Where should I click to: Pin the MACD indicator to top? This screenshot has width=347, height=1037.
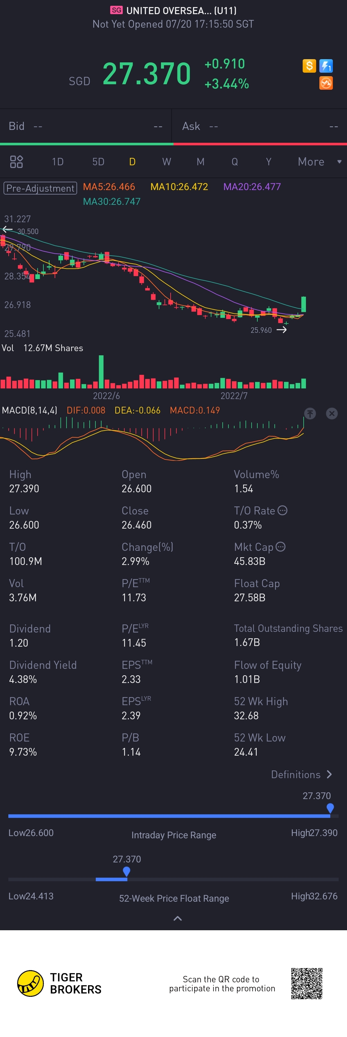pyautogui.click(x=310, y=414)
